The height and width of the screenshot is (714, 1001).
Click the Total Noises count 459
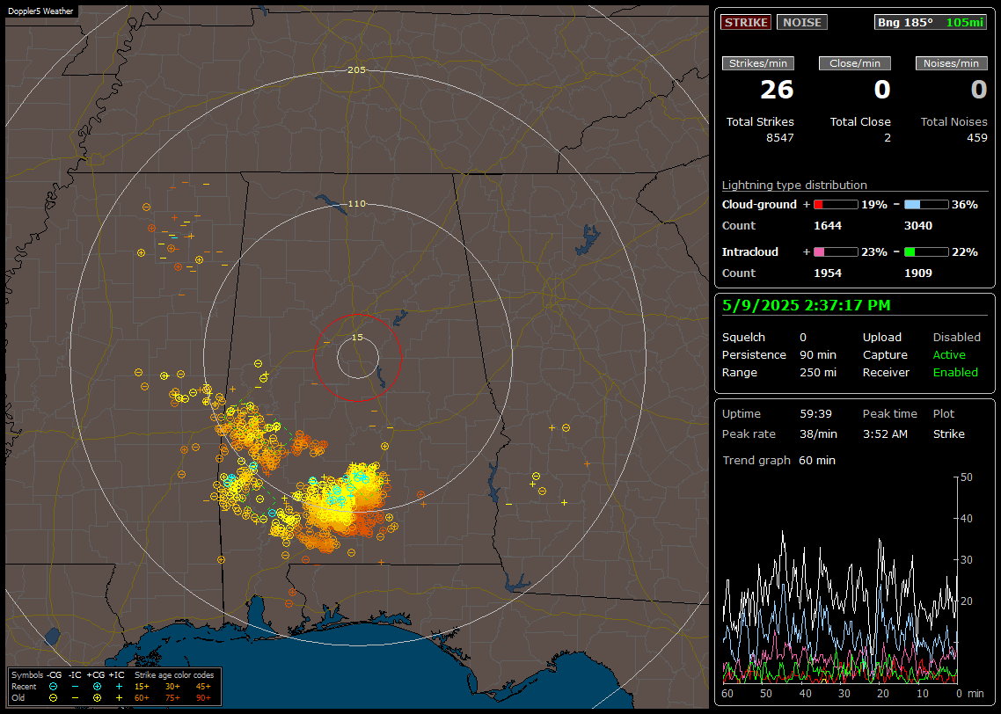[976, 138]
